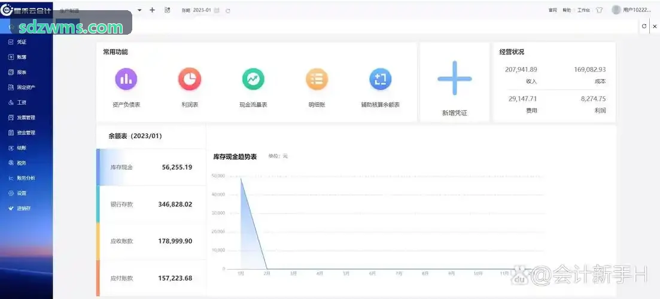The height and width of the screenshot is (299, 660).
Task: Open 固定资产 in the sidebar
Action: [x=26, y=87]
